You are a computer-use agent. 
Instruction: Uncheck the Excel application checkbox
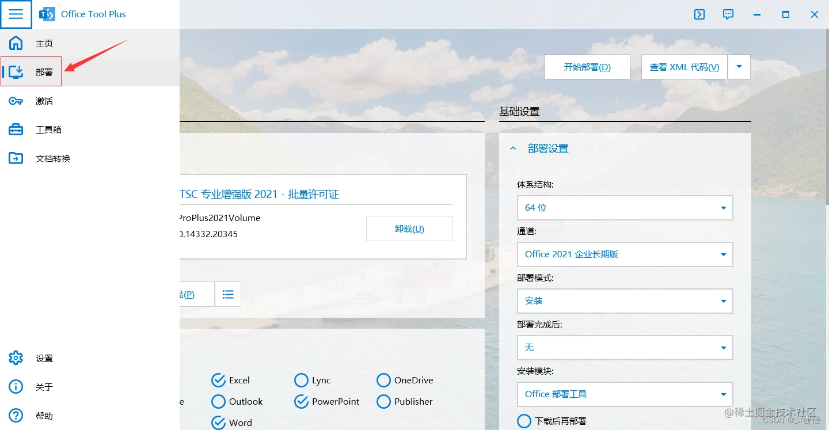[x=218, y=380]
